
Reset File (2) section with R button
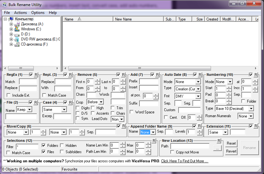click(36, 102)
